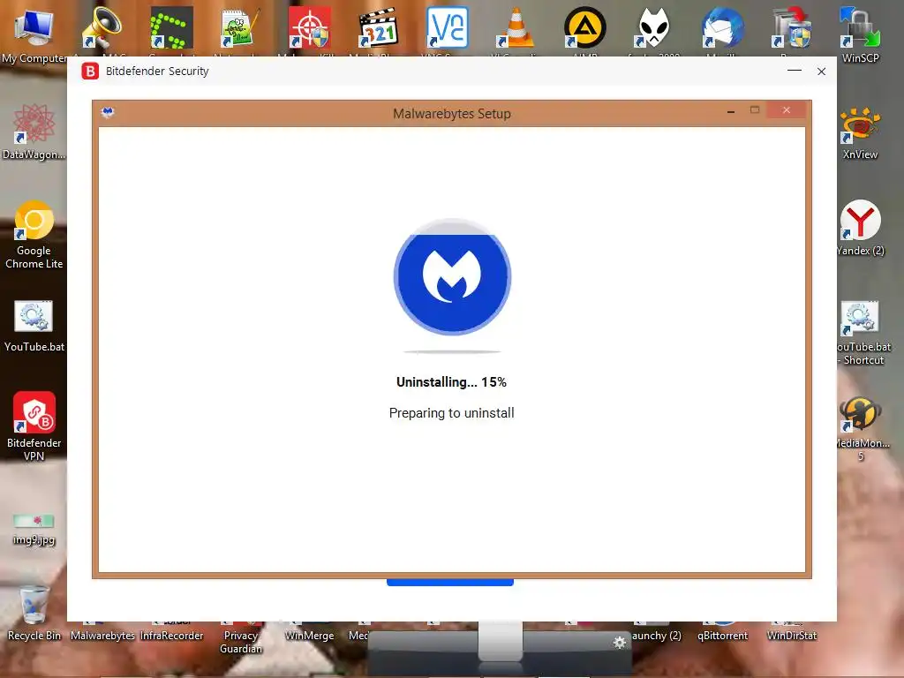Launch the megaphone speaker desktop shortcut
The width and height of the screenshot is (904, 678).
point(102,27)
